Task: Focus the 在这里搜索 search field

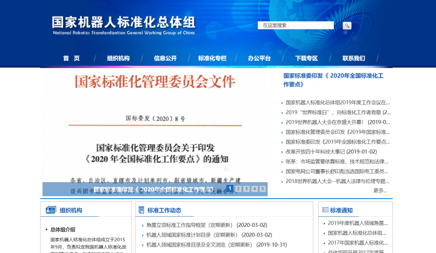Action: pos(296,25)
